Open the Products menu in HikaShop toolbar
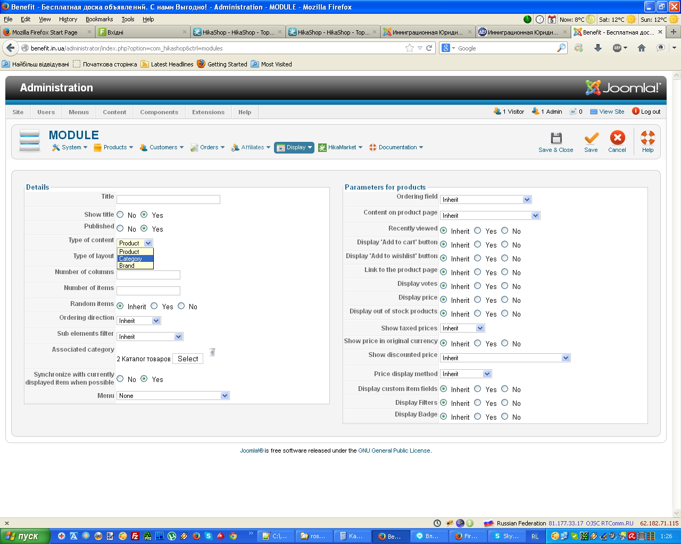The height and width of the screenshot is (544, 681). point(113,148)
